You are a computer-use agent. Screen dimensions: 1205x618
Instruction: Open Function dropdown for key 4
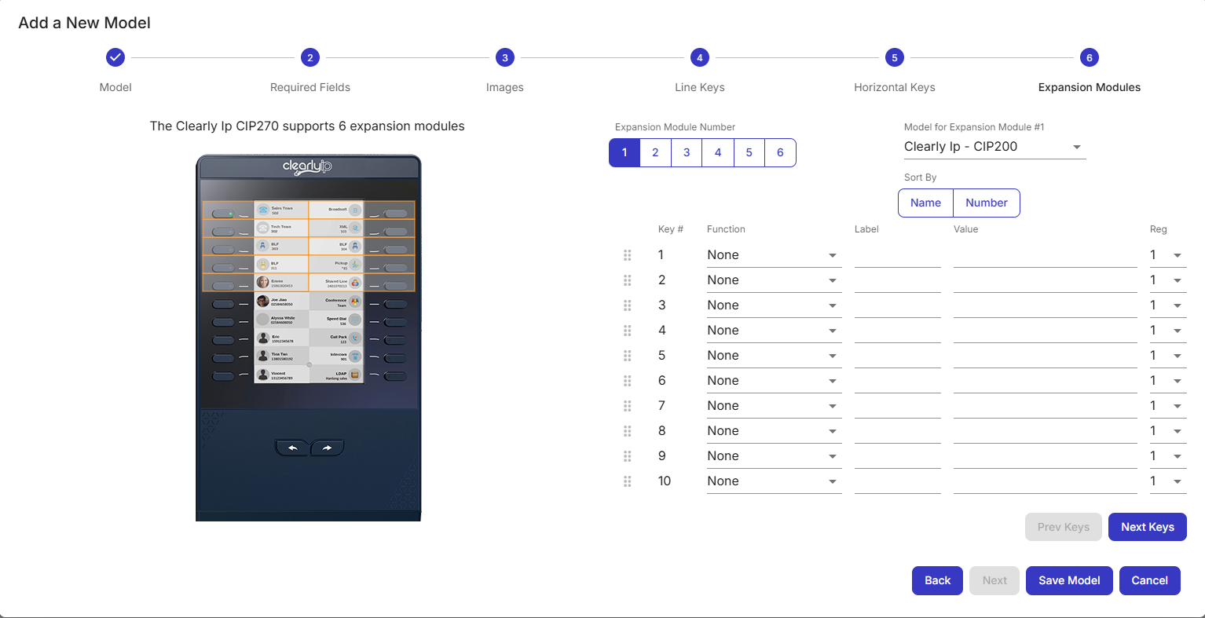coord(774,331)
